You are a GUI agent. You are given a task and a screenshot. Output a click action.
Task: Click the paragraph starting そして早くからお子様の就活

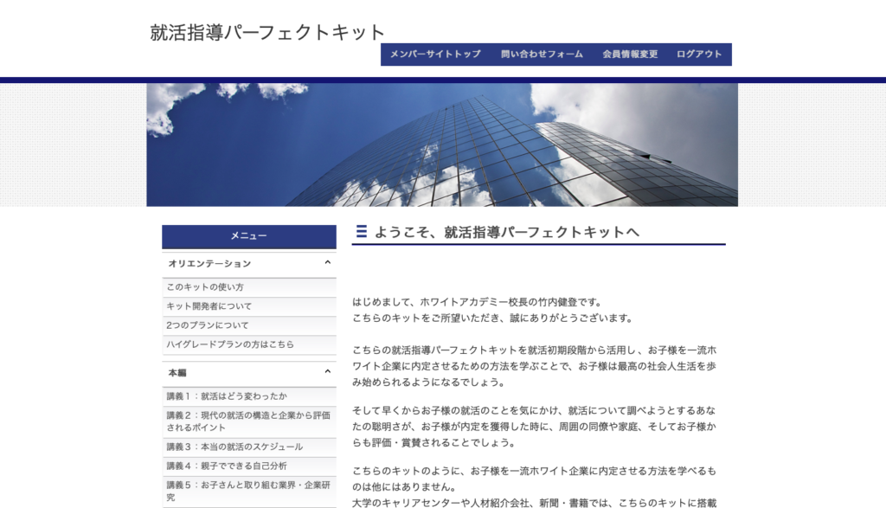pyautogui.click(x=534, y=427)
